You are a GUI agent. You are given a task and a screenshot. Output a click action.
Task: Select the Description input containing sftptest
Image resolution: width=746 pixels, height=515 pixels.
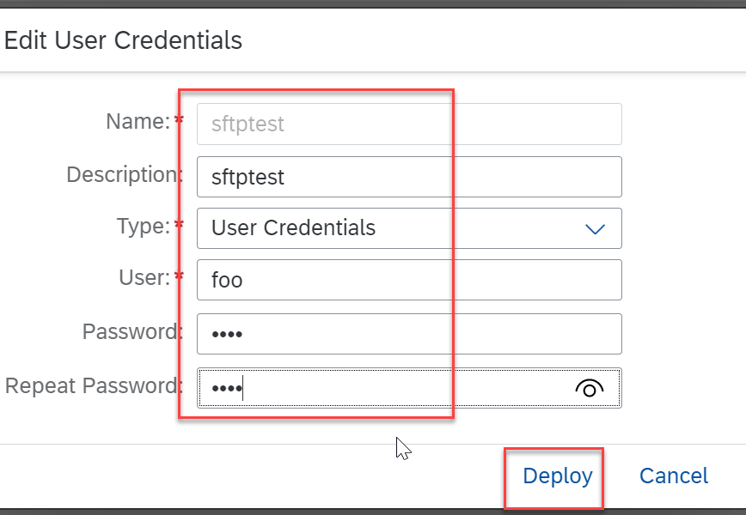(x=409, y=177)
